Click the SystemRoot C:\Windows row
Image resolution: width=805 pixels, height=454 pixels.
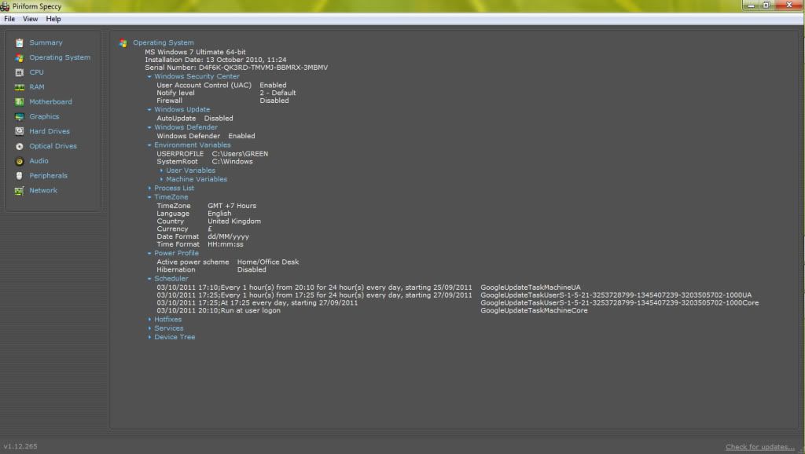click(x=204, y=161)
